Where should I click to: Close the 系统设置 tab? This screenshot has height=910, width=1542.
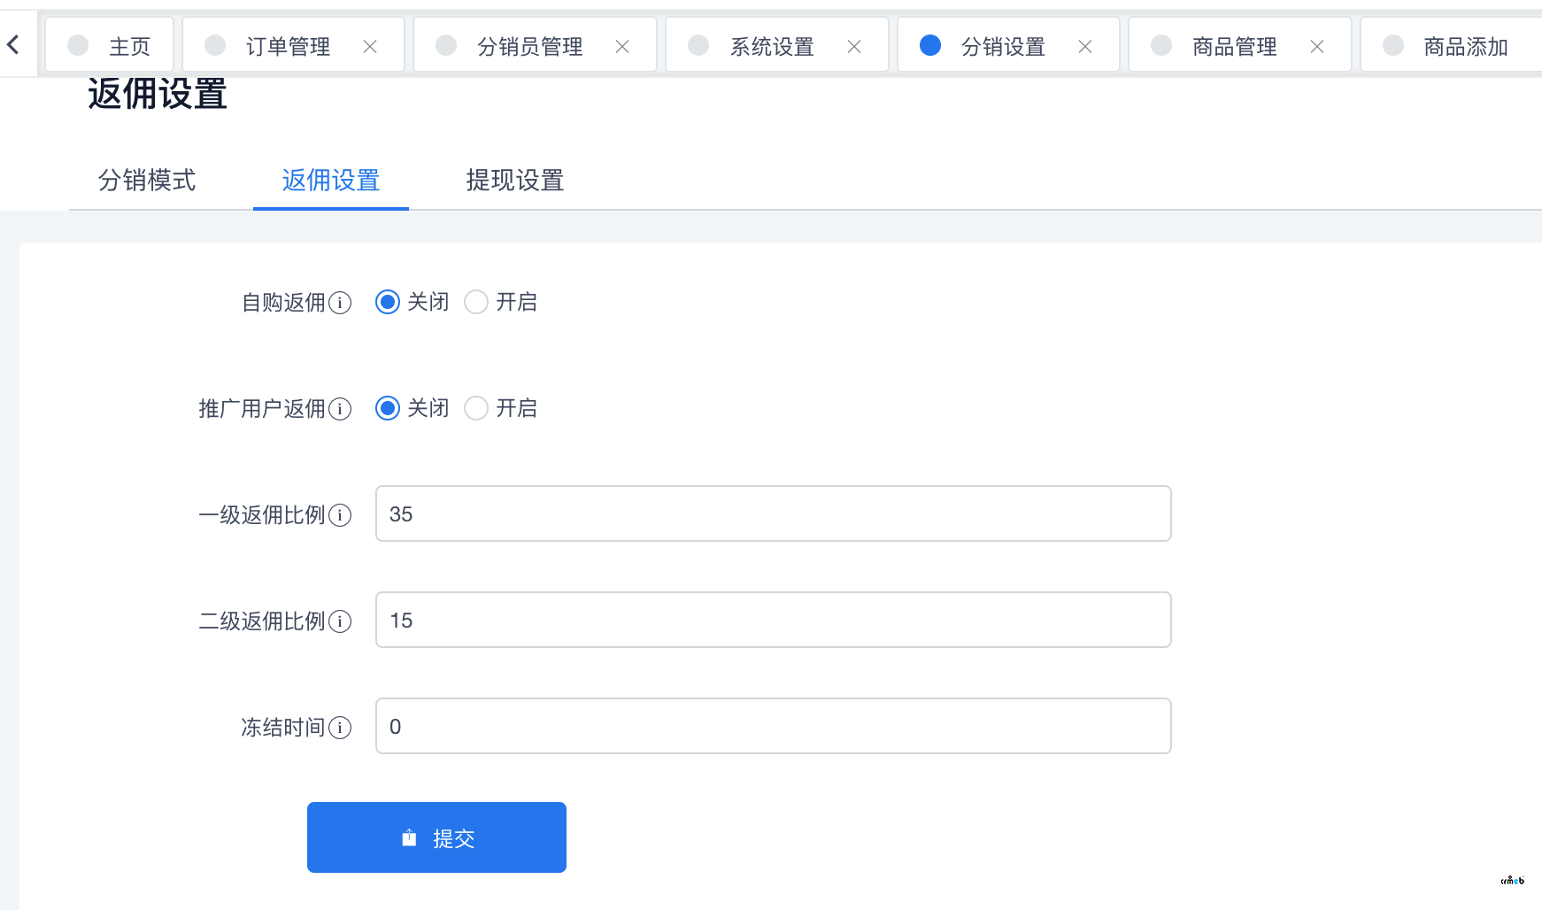854,46
